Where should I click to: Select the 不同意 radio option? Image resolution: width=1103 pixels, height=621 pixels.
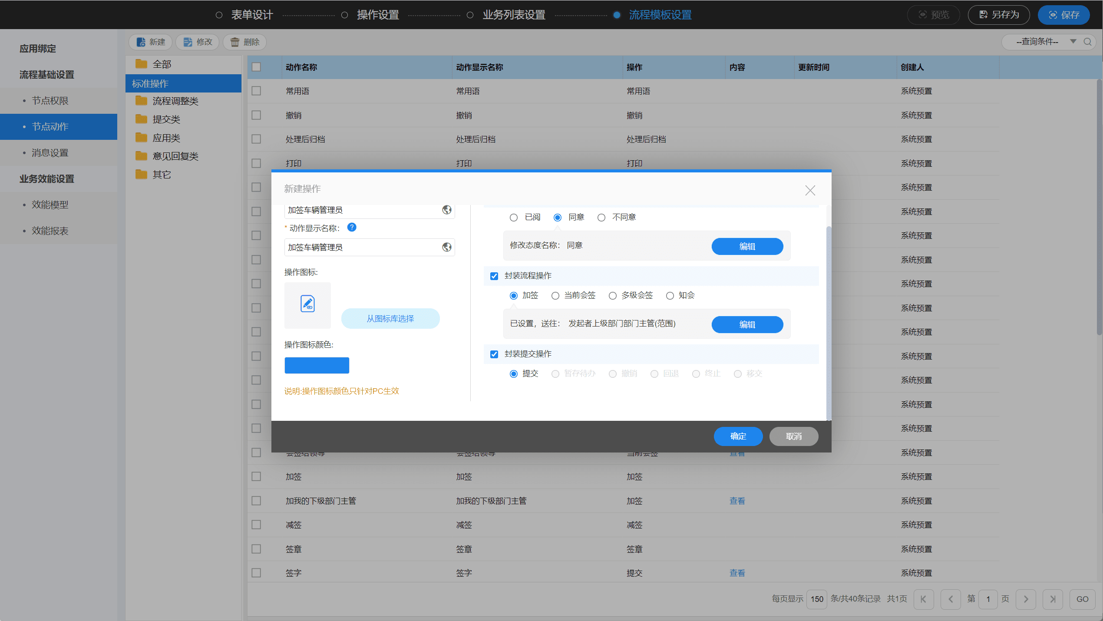click(x=601, y=217)
